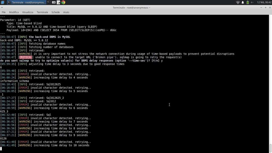Minimize the terminal window
Screen dimensions: 272x153
[261, 8]
